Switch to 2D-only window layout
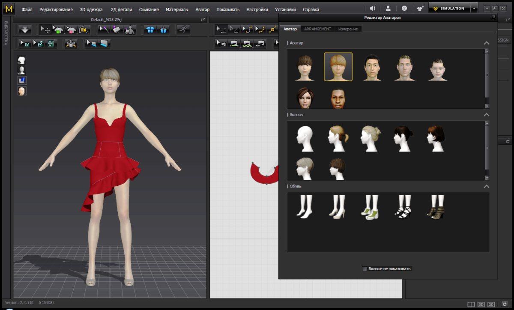 491,304
